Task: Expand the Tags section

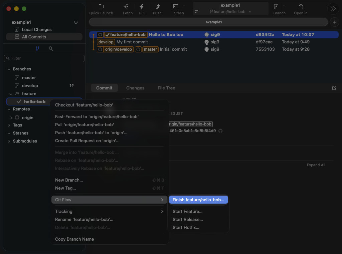Action: click(x=9, y=125)
